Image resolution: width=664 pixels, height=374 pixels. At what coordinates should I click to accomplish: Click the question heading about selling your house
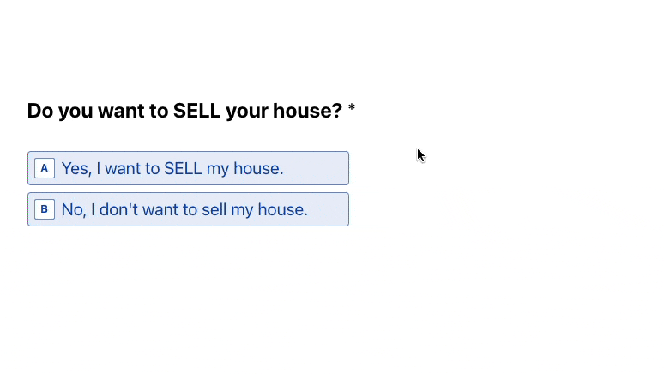(184, 111)
